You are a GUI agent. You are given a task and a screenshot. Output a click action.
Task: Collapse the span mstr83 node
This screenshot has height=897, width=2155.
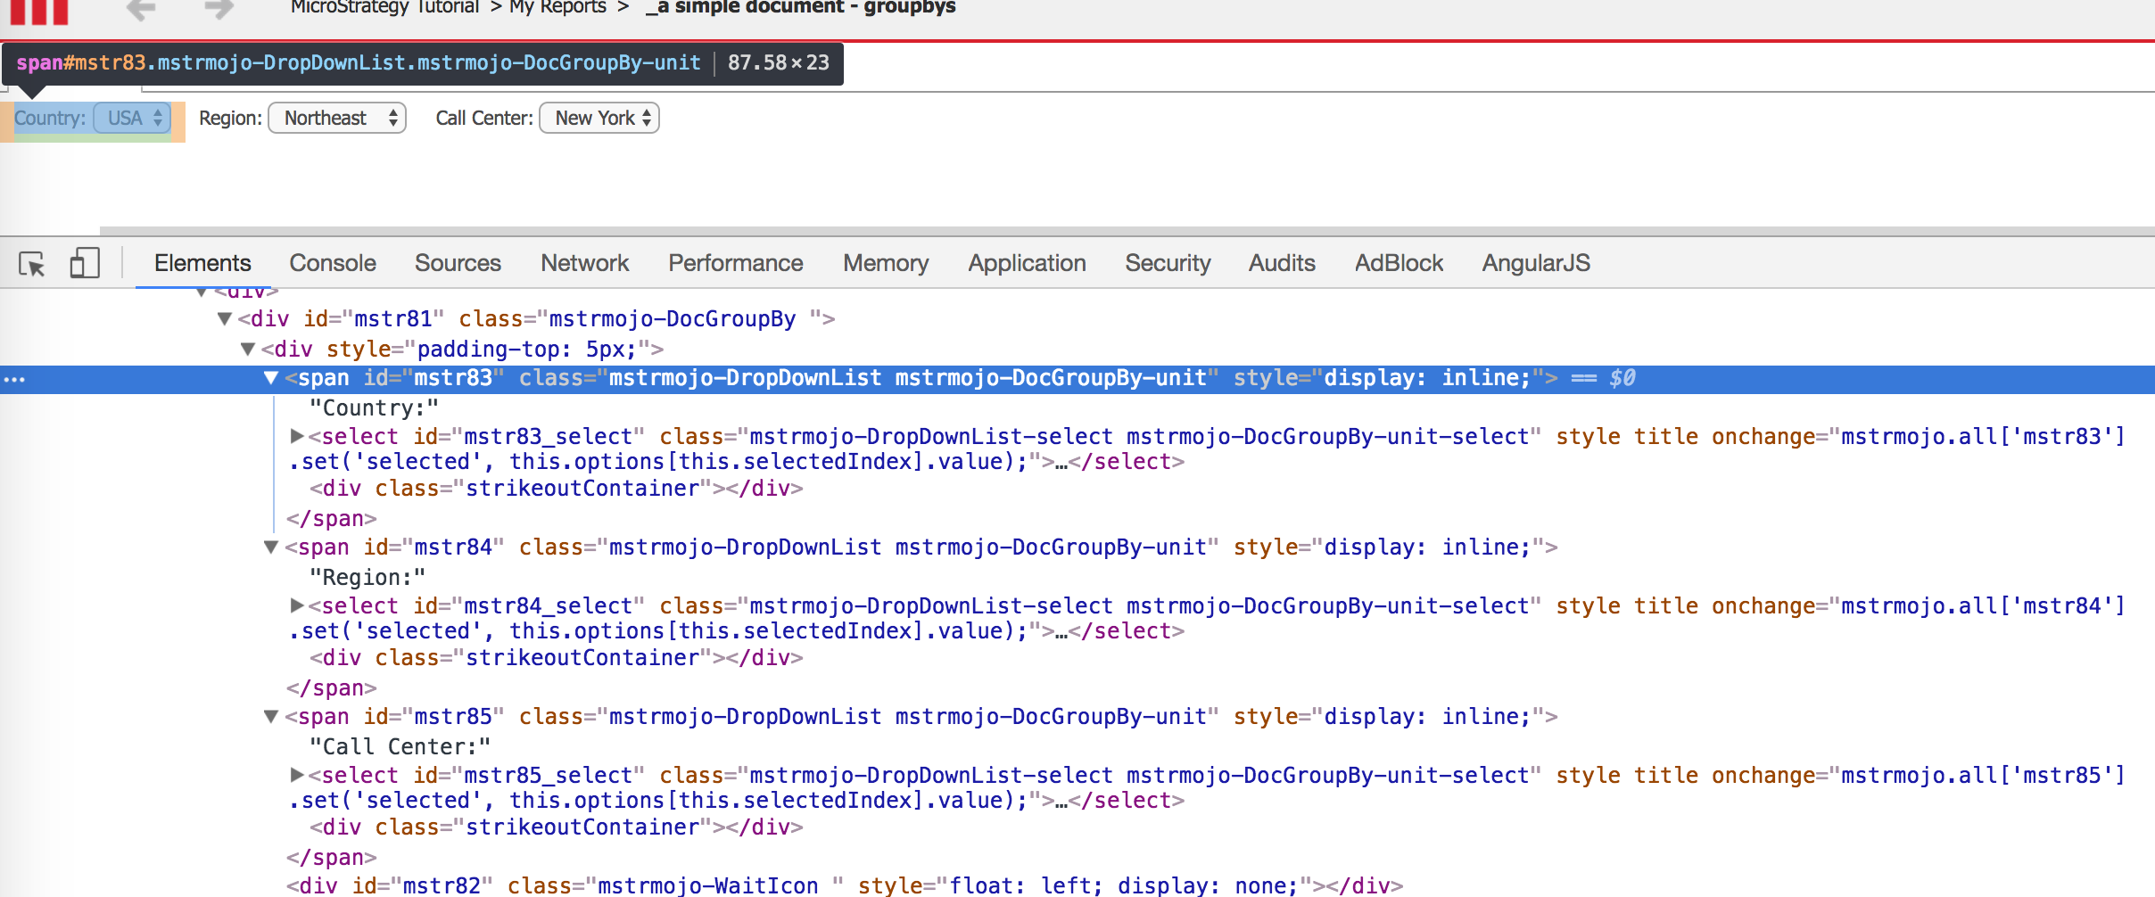[271, 378]
